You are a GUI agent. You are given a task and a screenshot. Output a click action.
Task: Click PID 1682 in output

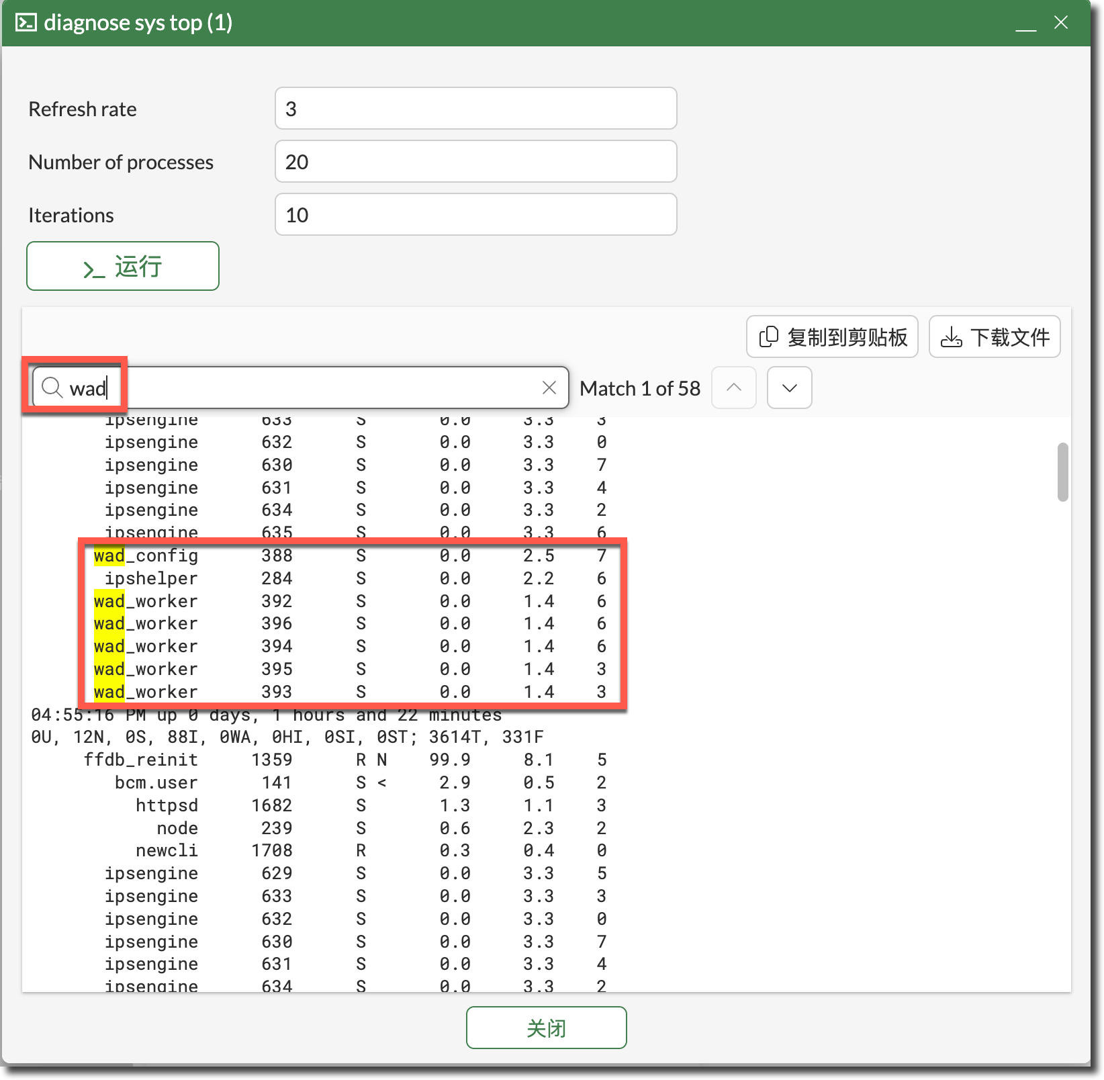click(x=272, y=805)
